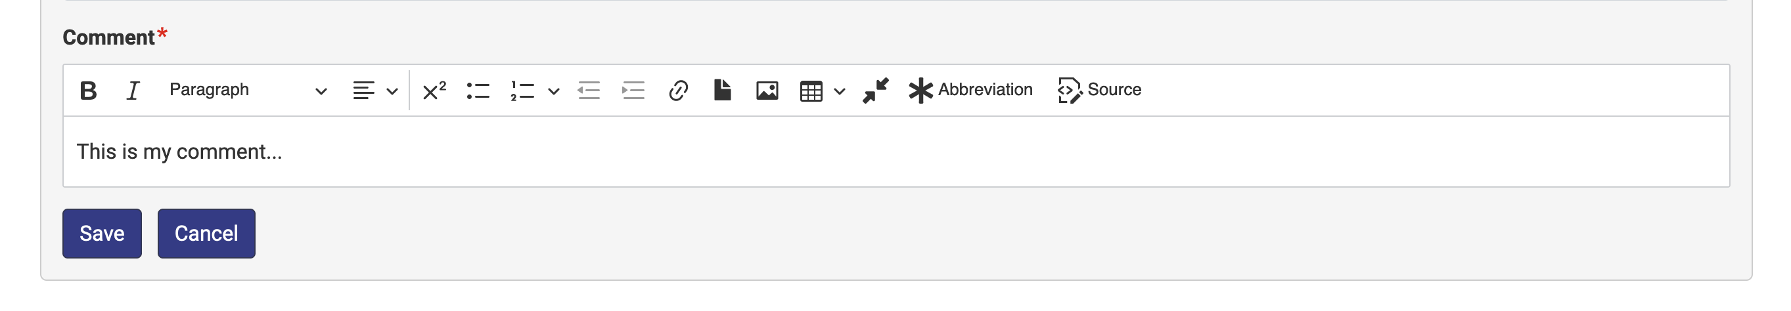Image resolution: width=1791 pixels, height=311 pixels.
Task: Open the Paragraph heading dropdown
Action: [x=248, y=91]
